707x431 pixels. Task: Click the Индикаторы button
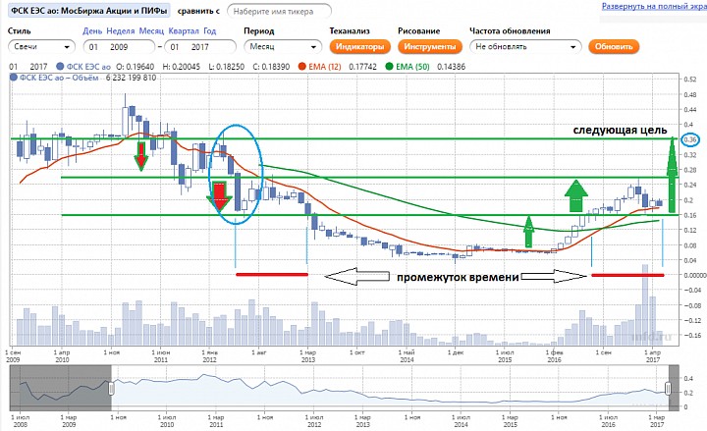click(x=359, y=46)
